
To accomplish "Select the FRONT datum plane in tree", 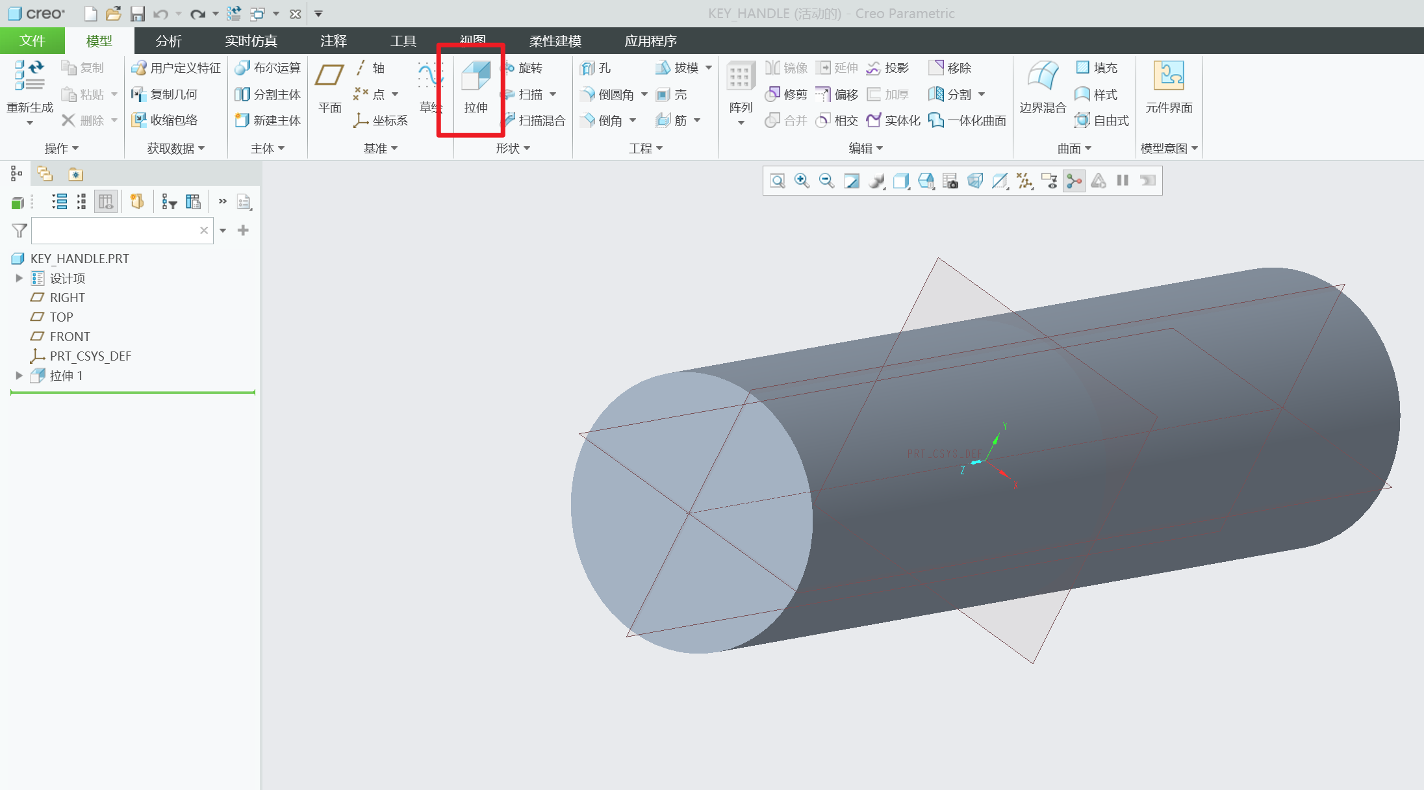I will tap(70, 337).
